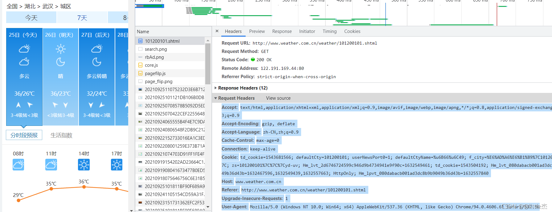This screenshot has height=212, width=552.
Task: Click sun icon on 26日 card
Action: click(x=61, y=49)
